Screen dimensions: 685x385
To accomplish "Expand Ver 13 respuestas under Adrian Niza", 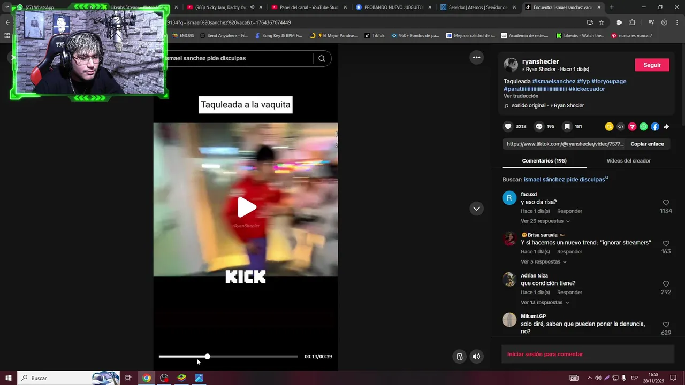I will [x=545, y=303].
